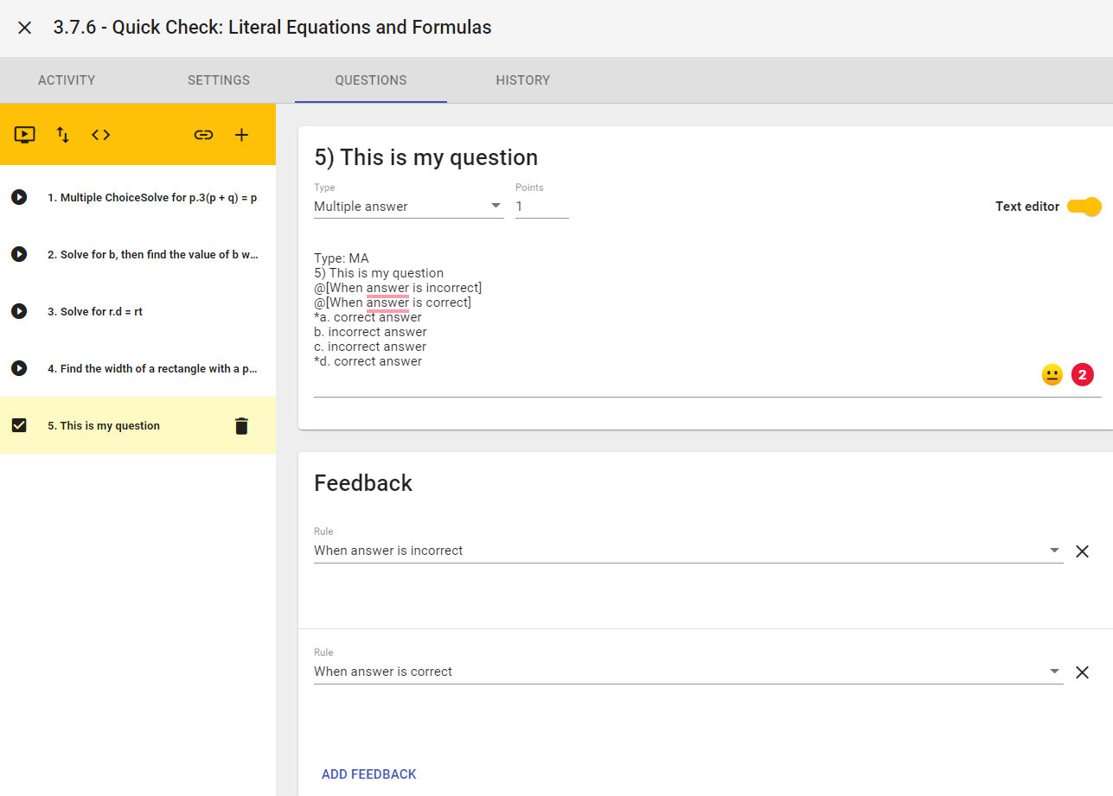Switch to the Settings tab
Image resolution: width=1113 pixels, height=796 pixels.
pos(219,80)
